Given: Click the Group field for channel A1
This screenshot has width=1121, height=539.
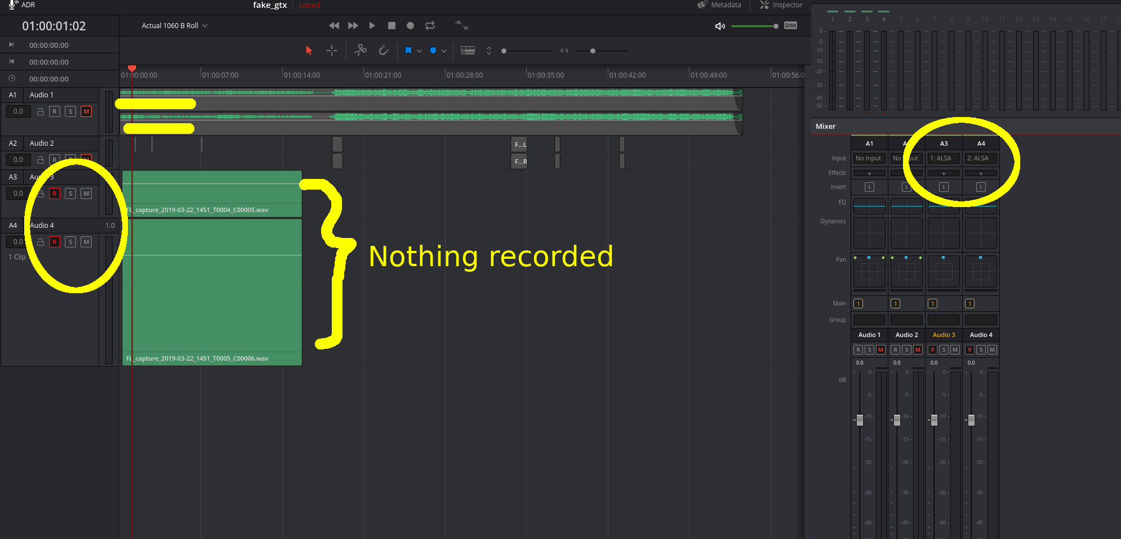Looking at the screenshot, I should 869,320.
